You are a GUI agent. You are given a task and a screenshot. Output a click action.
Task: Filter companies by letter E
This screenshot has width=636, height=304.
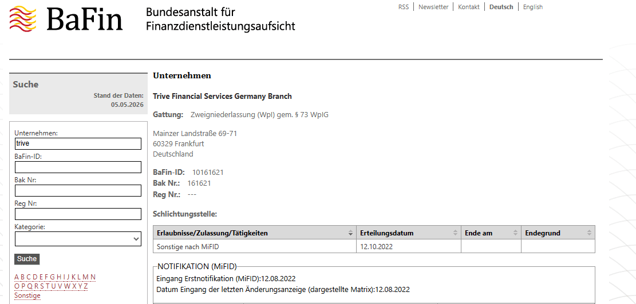[x=41, y=277]
